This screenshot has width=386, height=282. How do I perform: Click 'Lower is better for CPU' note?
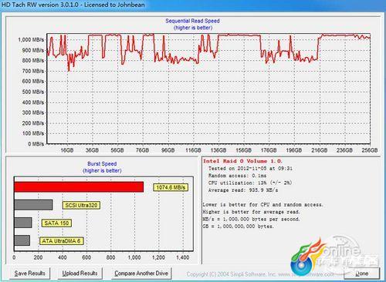pyautogui.click(x=262, y=205)
